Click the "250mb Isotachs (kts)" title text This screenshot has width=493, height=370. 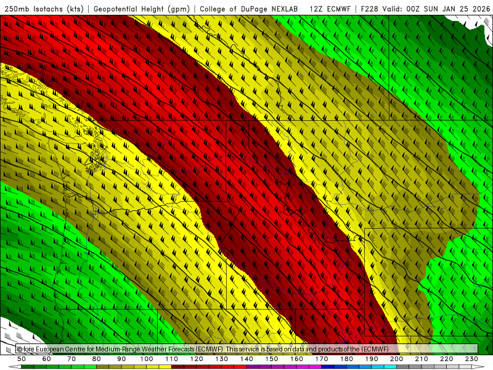point(44,9)
